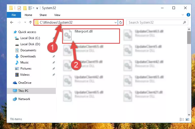This screenshot has height=129, width=195.
Task: Click the scroll down arrow of file list
Action: [189, 115]
